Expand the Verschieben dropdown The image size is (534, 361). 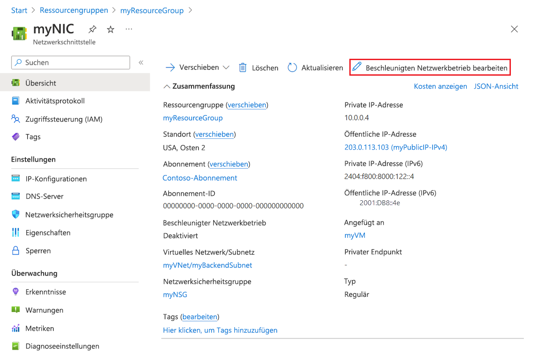point(225,67)
